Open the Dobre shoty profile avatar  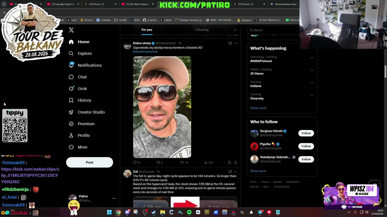pos(127,46)
